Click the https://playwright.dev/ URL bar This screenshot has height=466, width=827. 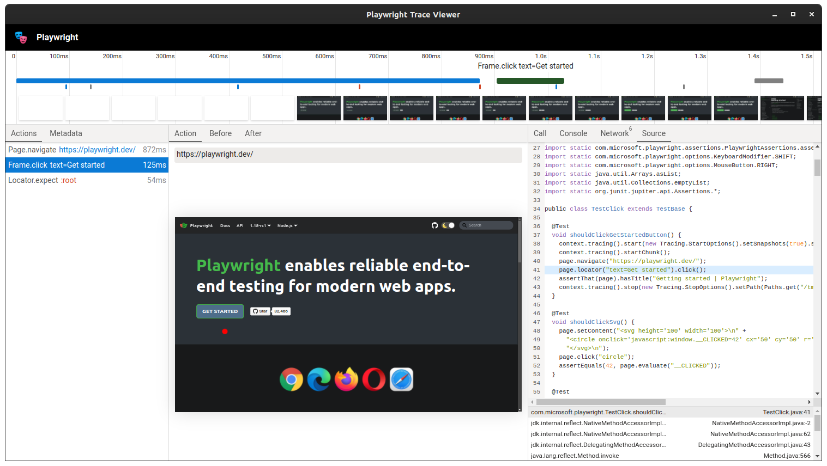pos(348,155)
